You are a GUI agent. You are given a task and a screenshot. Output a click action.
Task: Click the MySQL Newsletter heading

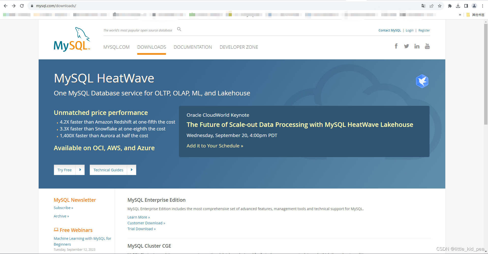tap(75, 200)
